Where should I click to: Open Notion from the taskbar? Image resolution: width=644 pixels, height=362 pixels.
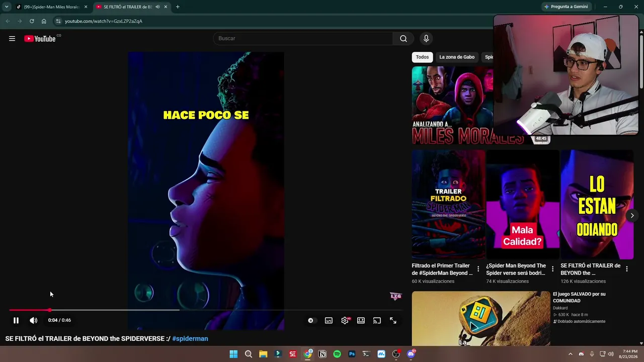[323, 354]
